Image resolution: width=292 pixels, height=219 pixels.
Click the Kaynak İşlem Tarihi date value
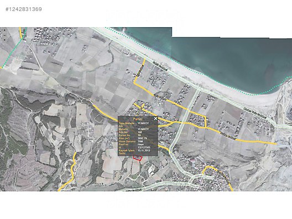144,150
